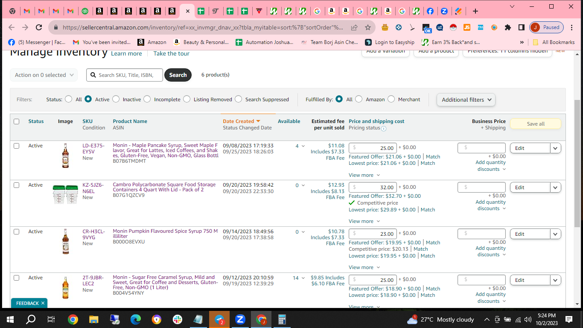Select the checkbox for SKU 2T-9JBR-LEC2
Image resolution: width=583 pixels, height=328 pixels.
pyautogui.click(x=17, y=278)
